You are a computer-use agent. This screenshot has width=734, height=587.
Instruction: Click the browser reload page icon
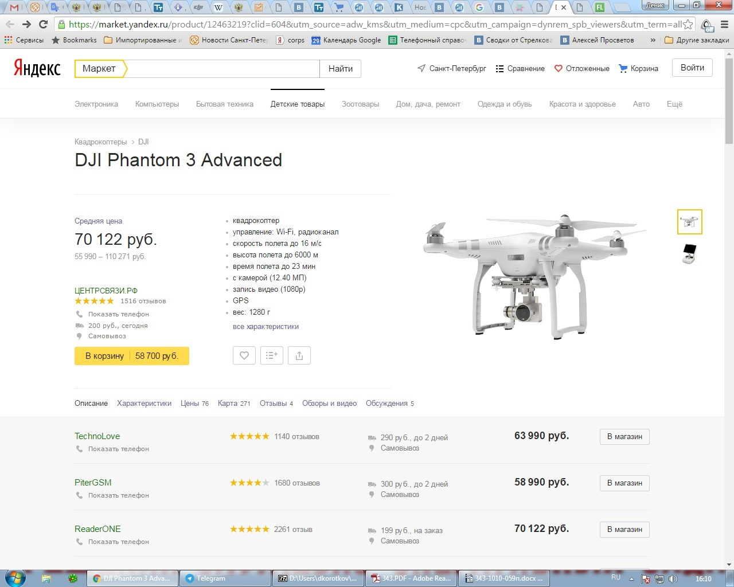point(43,24)
